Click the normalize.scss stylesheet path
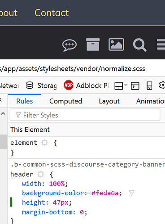The width and height of the screenshot is (165, 224). click(73, 69)
